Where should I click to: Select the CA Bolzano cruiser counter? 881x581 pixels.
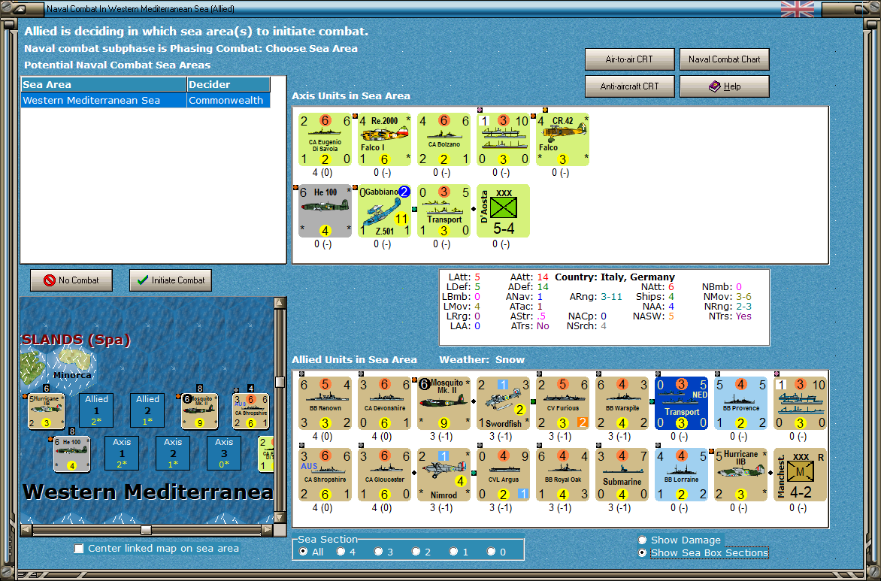(x=444, y=139)
